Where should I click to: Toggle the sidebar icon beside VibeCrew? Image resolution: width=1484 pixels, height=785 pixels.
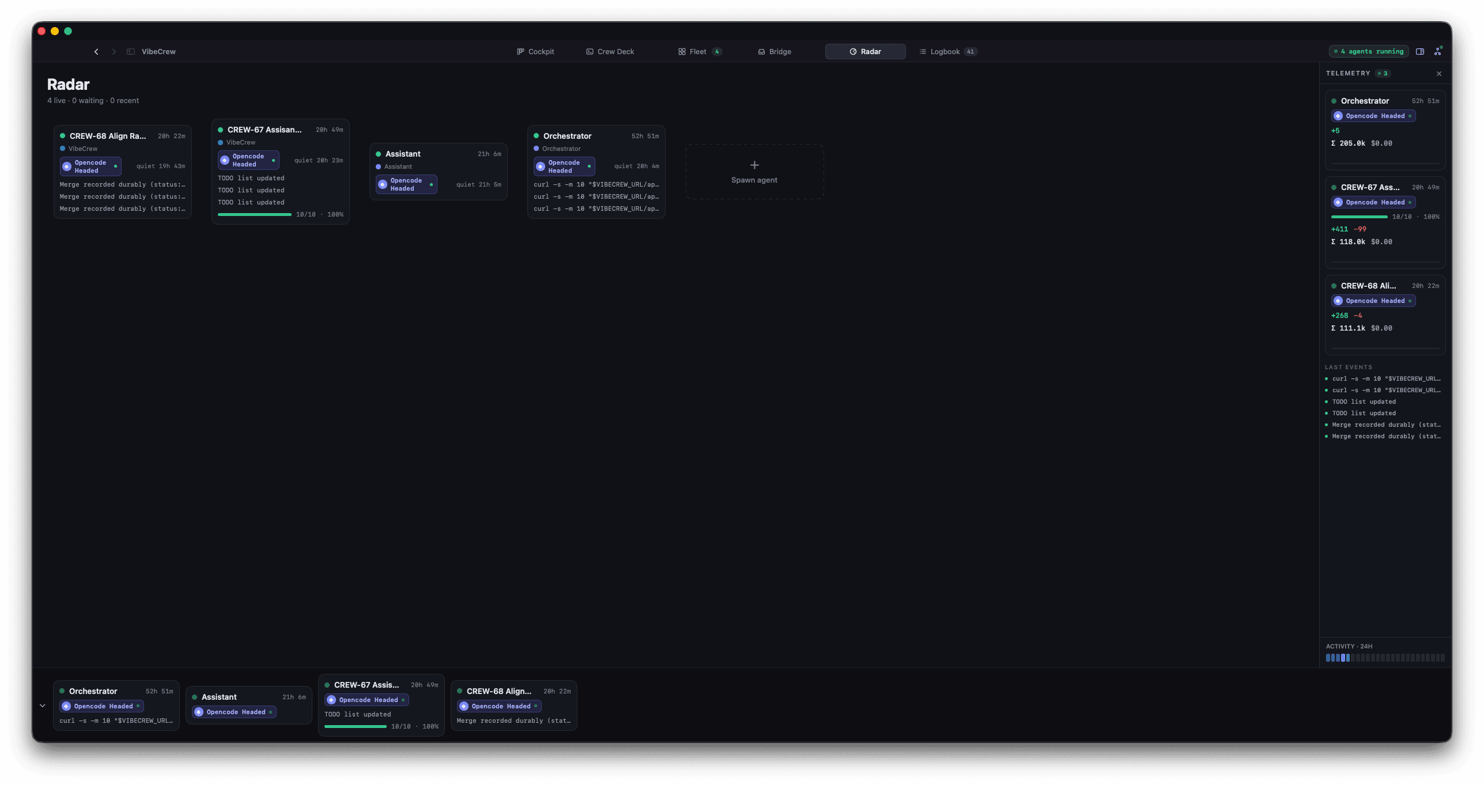pyautogui.click(x=131, y=52)
